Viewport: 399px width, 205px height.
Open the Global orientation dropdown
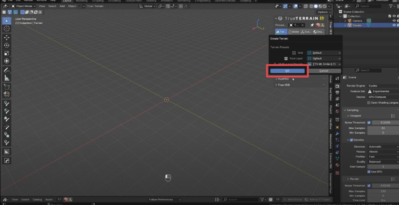[147, 6]
